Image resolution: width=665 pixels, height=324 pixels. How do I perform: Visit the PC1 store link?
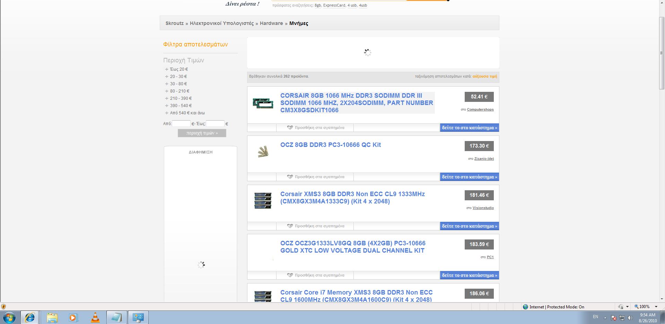point(490,257)
